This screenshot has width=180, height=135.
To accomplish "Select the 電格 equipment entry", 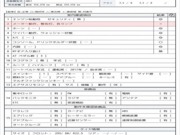I will click(147, 93).
